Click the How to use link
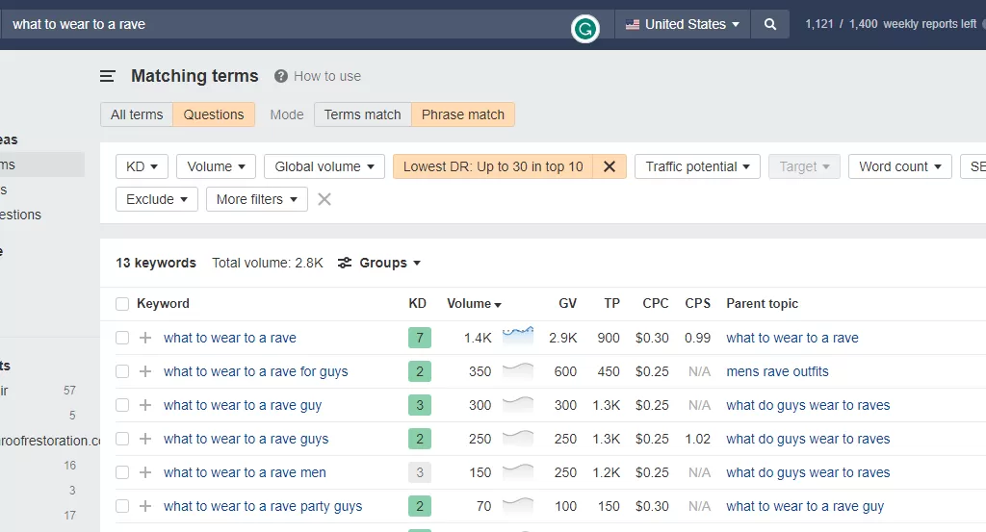The height and width of the screenshot is (532, 986). click(x=327, y=76)
